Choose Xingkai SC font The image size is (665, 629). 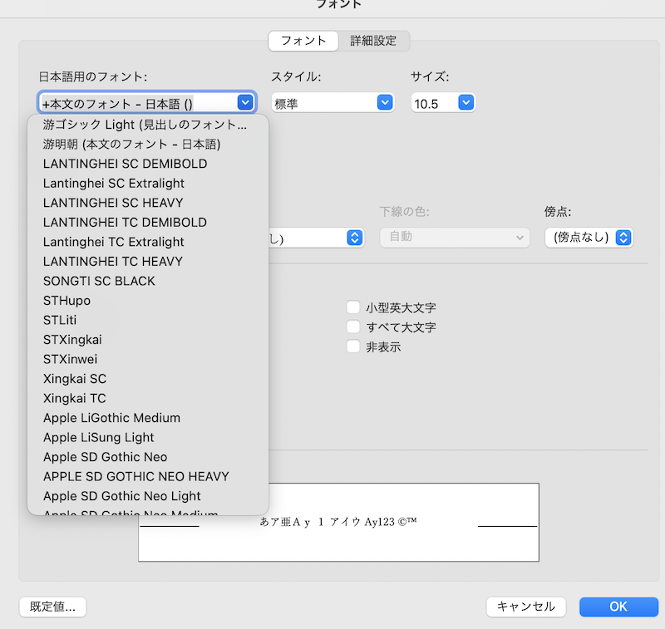coord(148,379)
